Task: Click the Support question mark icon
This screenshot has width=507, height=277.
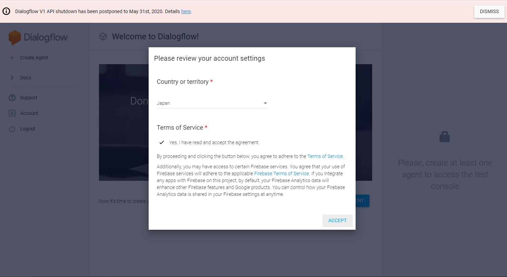Action: pos(12,98)
